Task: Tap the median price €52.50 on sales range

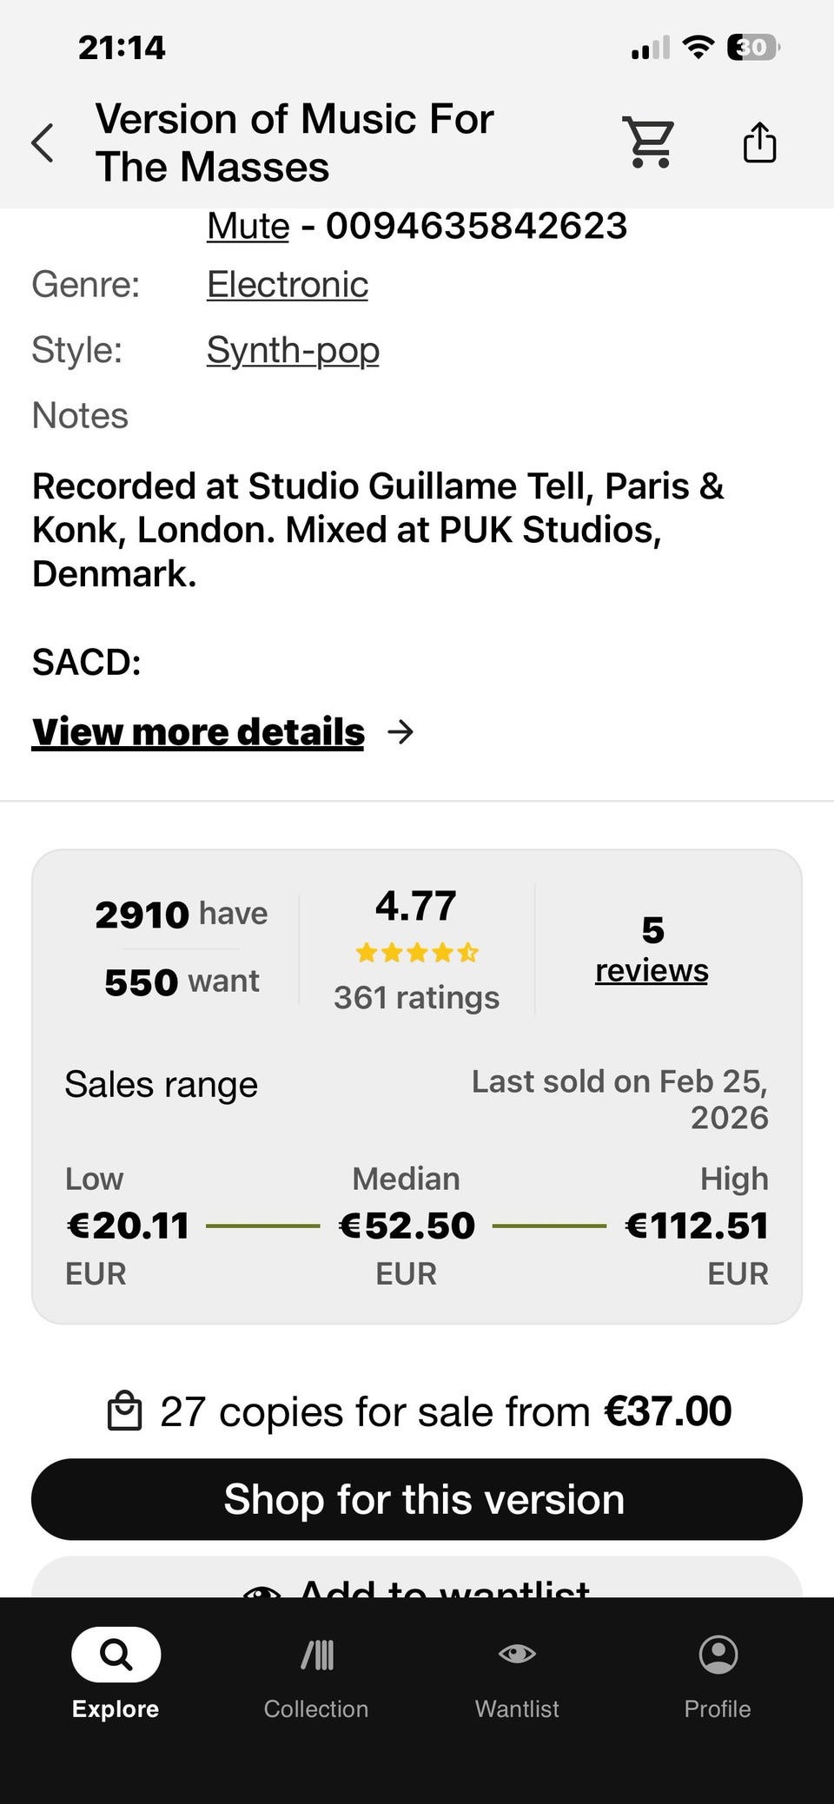Action: 407,1226
